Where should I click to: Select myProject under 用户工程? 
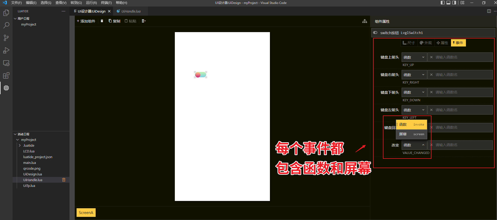[28, 24]
